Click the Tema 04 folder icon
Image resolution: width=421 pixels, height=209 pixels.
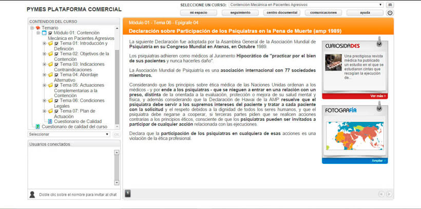50,74
